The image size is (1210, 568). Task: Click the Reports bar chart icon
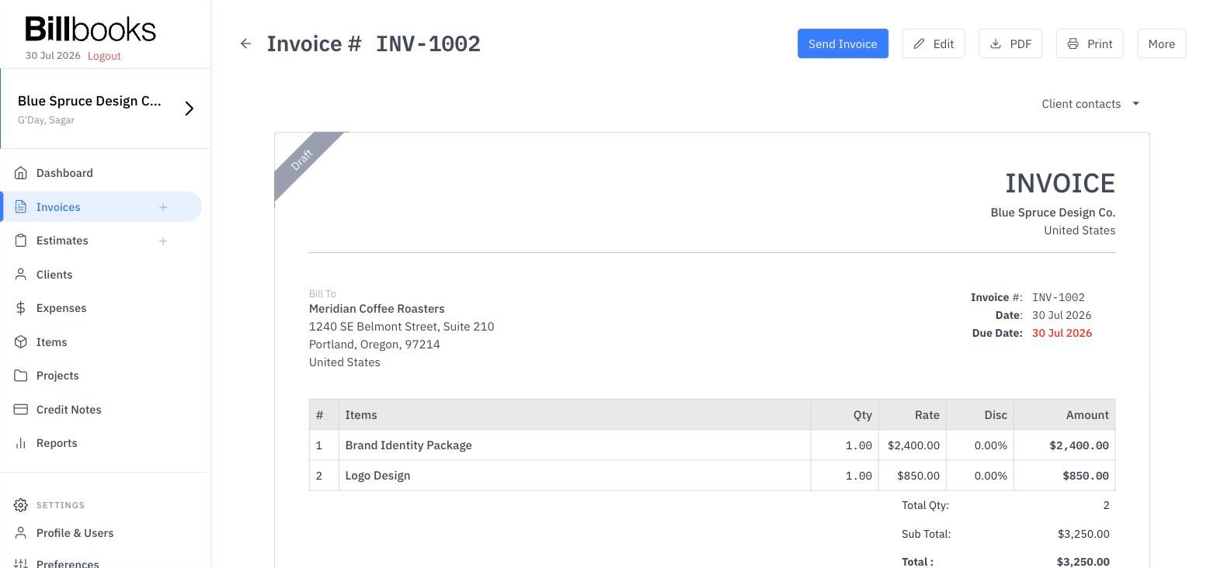[21, 443]
